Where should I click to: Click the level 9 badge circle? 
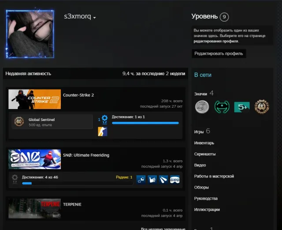224,17
